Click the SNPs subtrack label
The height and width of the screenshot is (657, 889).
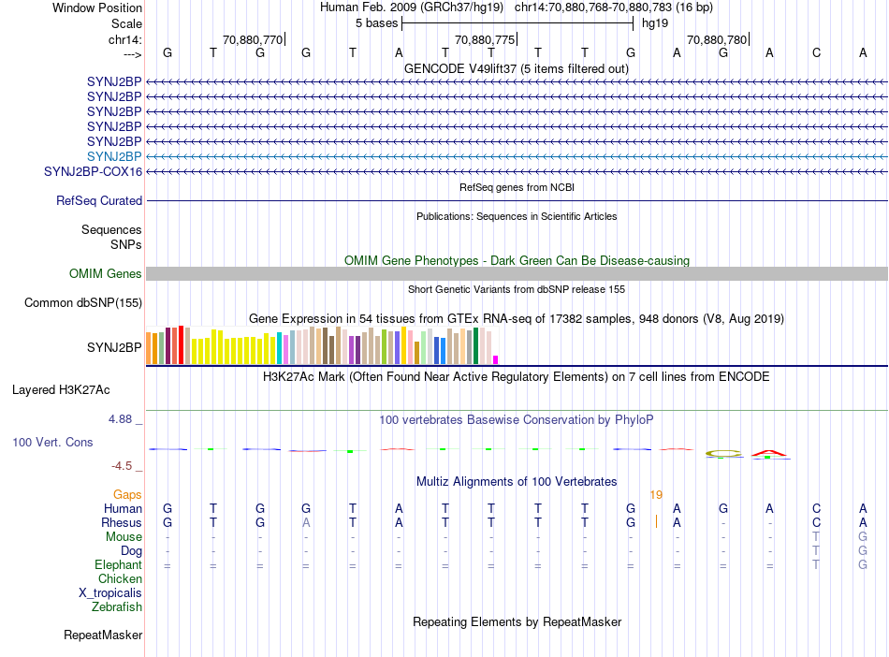click(x=126, y=244)
